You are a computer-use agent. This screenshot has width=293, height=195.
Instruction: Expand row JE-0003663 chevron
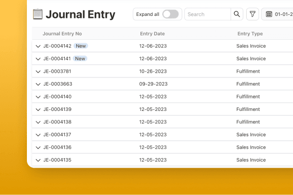[x=38, y=84]
